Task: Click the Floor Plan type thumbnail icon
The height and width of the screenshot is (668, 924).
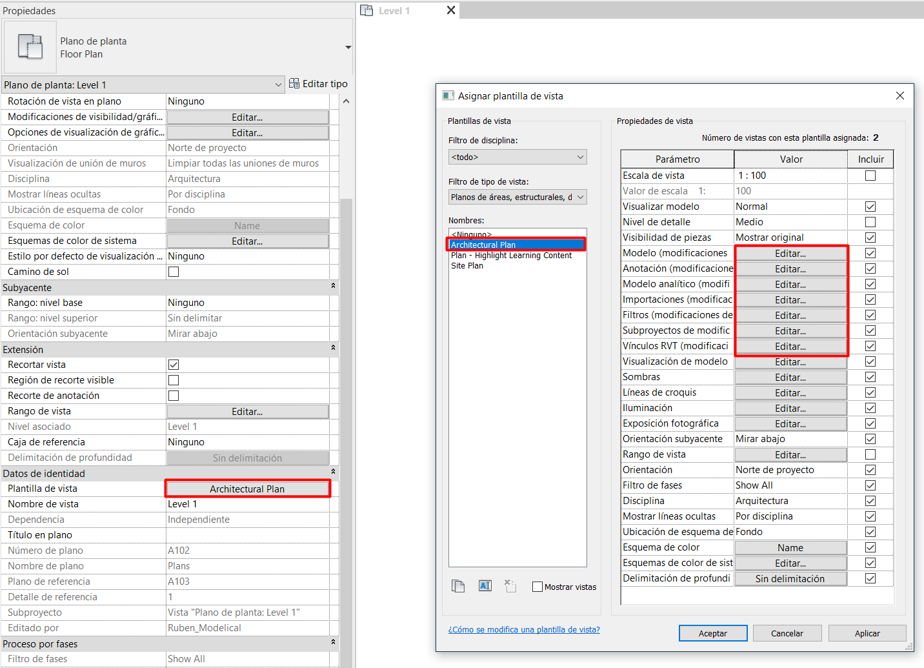Action: [30, 47]
